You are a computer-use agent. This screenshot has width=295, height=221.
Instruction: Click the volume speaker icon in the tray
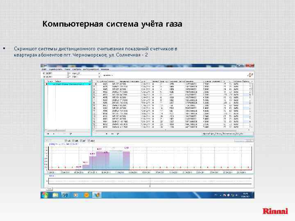tap(237, 195)
